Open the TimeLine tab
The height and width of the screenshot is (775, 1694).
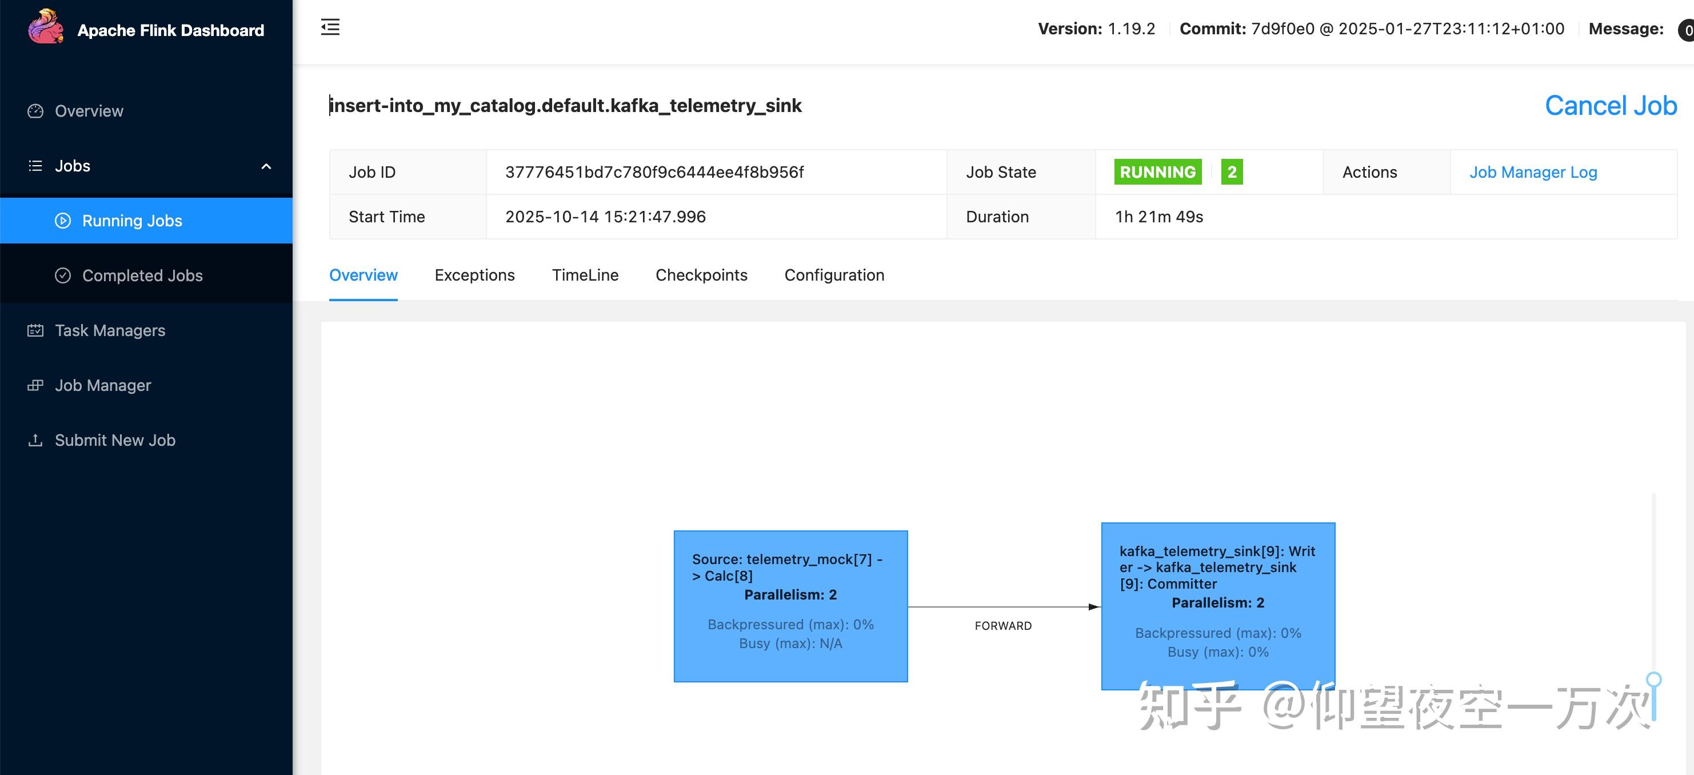(x=585, y=275)
